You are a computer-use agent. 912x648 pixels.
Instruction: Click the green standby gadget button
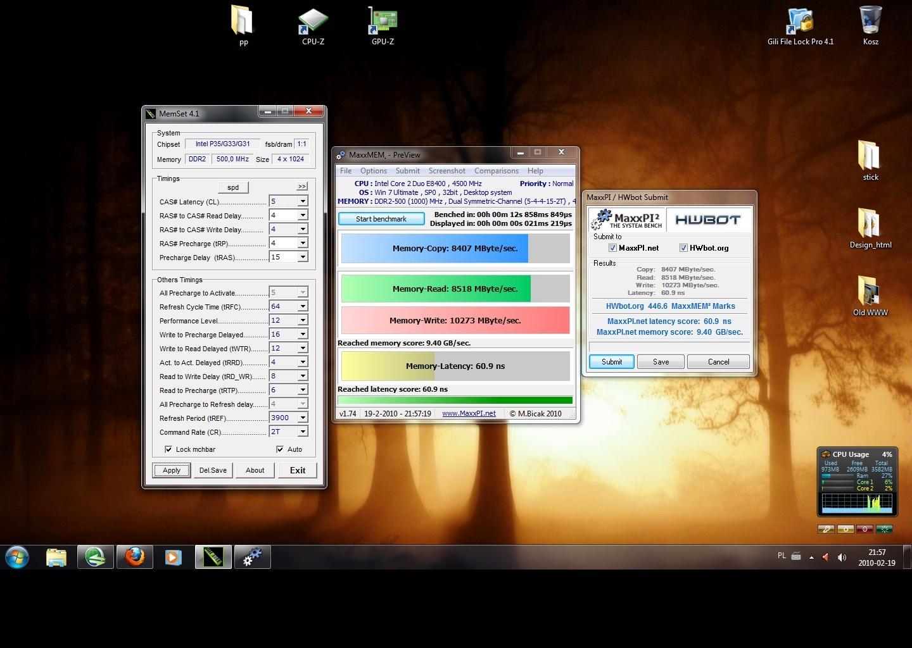pyautogui.click(x=884, y=529)
